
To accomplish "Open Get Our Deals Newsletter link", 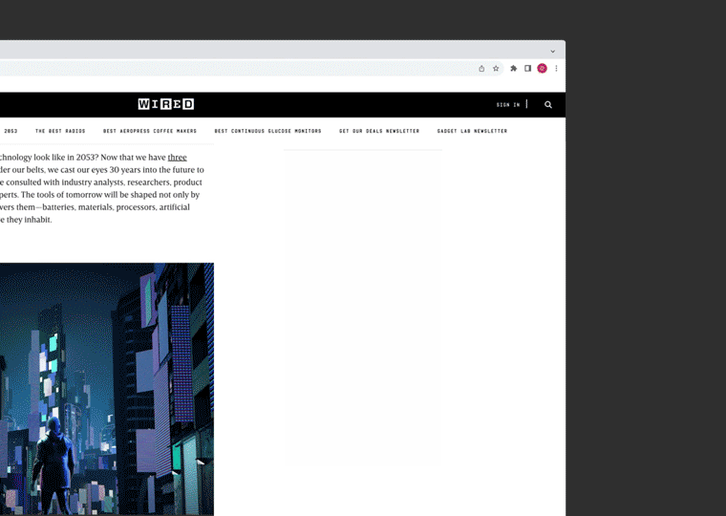I will coord(379,131).
